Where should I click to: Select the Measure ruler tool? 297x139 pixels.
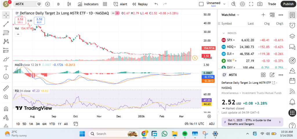click(x=6, y=88)
